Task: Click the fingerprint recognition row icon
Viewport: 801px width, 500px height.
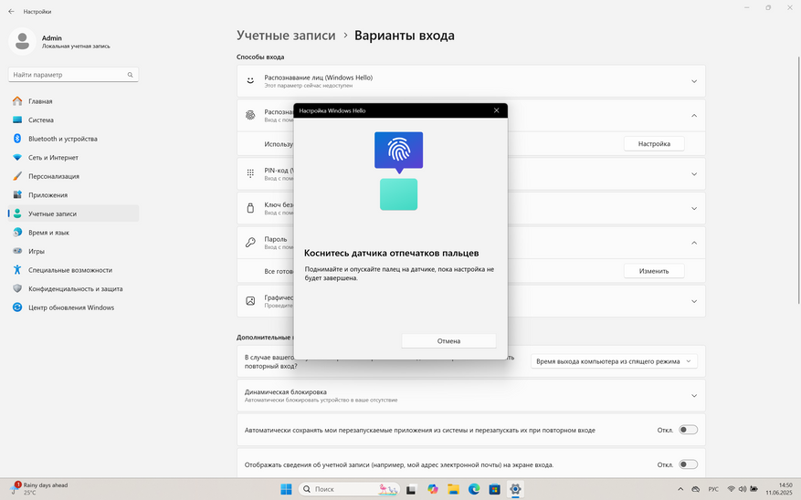Action: [250, 115]
